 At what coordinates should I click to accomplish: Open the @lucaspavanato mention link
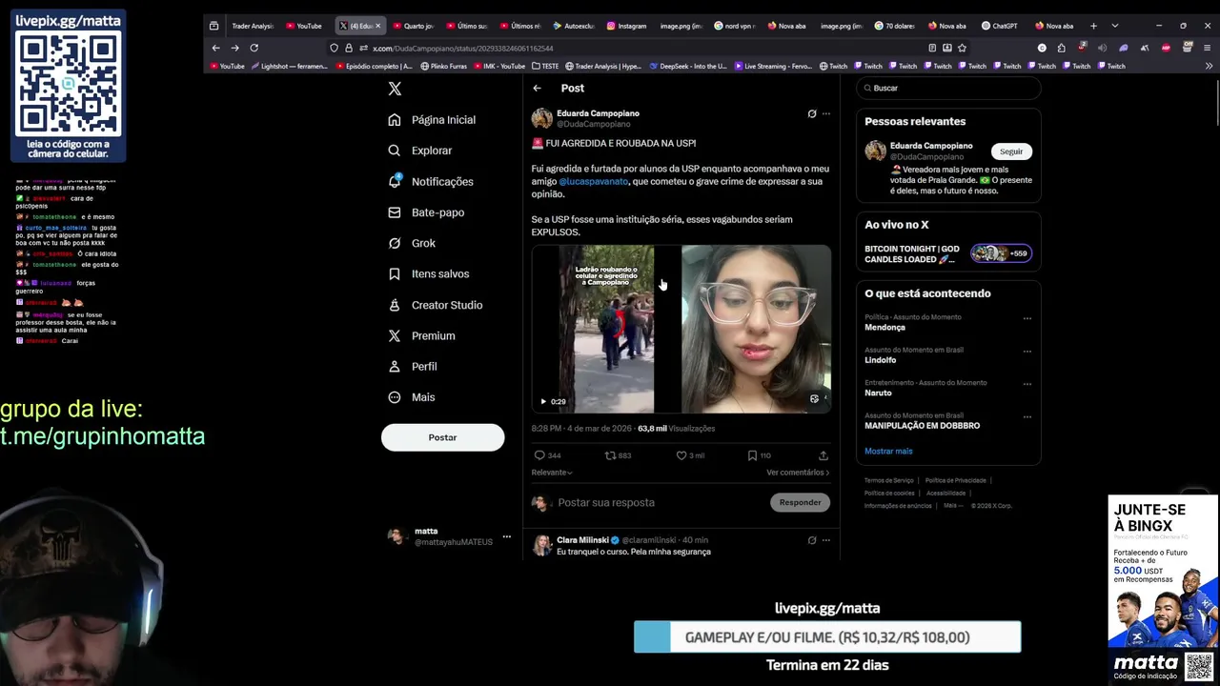[593, 181]
